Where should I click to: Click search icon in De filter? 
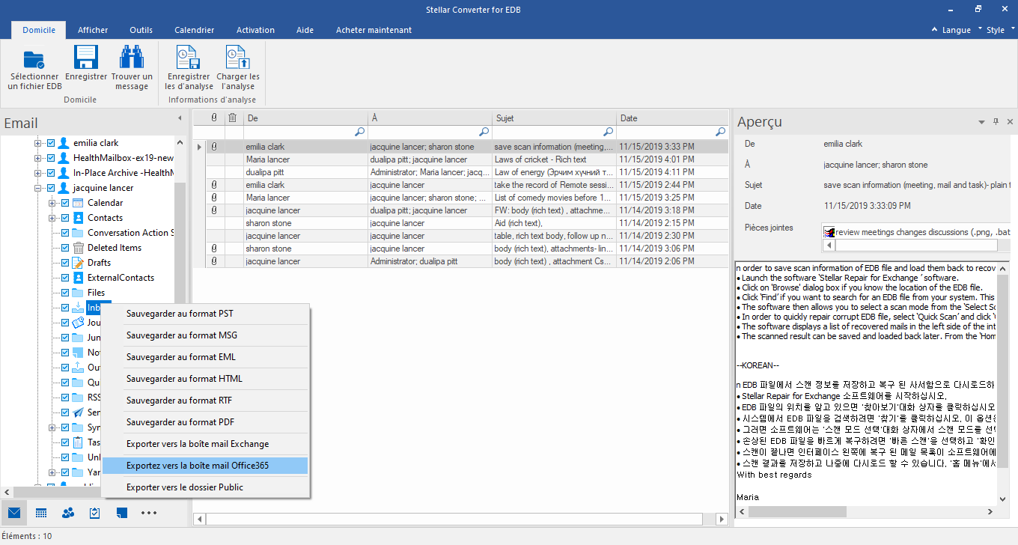point(359,132)
